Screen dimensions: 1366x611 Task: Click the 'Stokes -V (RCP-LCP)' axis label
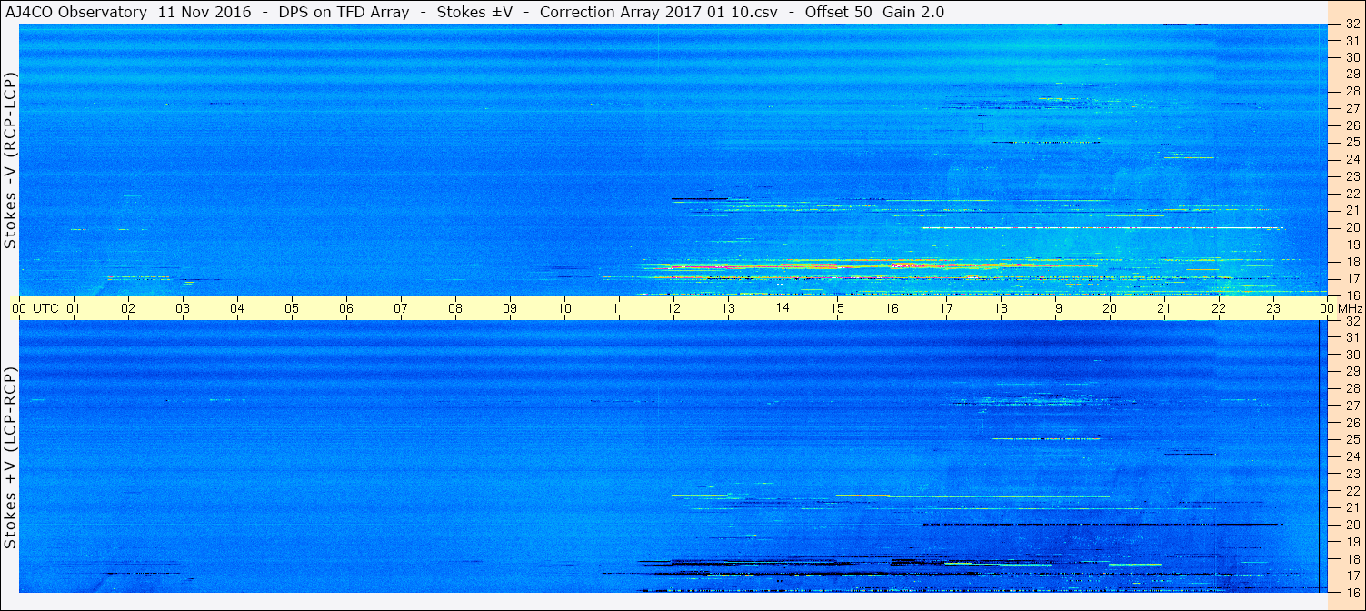11,159
